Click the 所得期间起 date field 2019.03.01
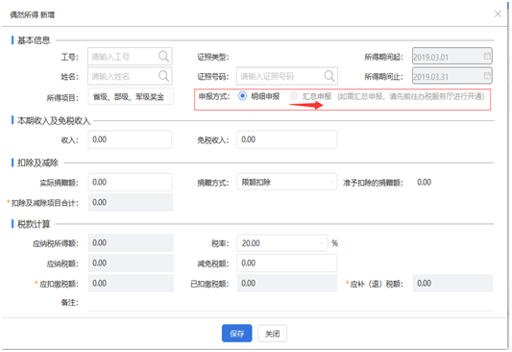 pos(452,57)
